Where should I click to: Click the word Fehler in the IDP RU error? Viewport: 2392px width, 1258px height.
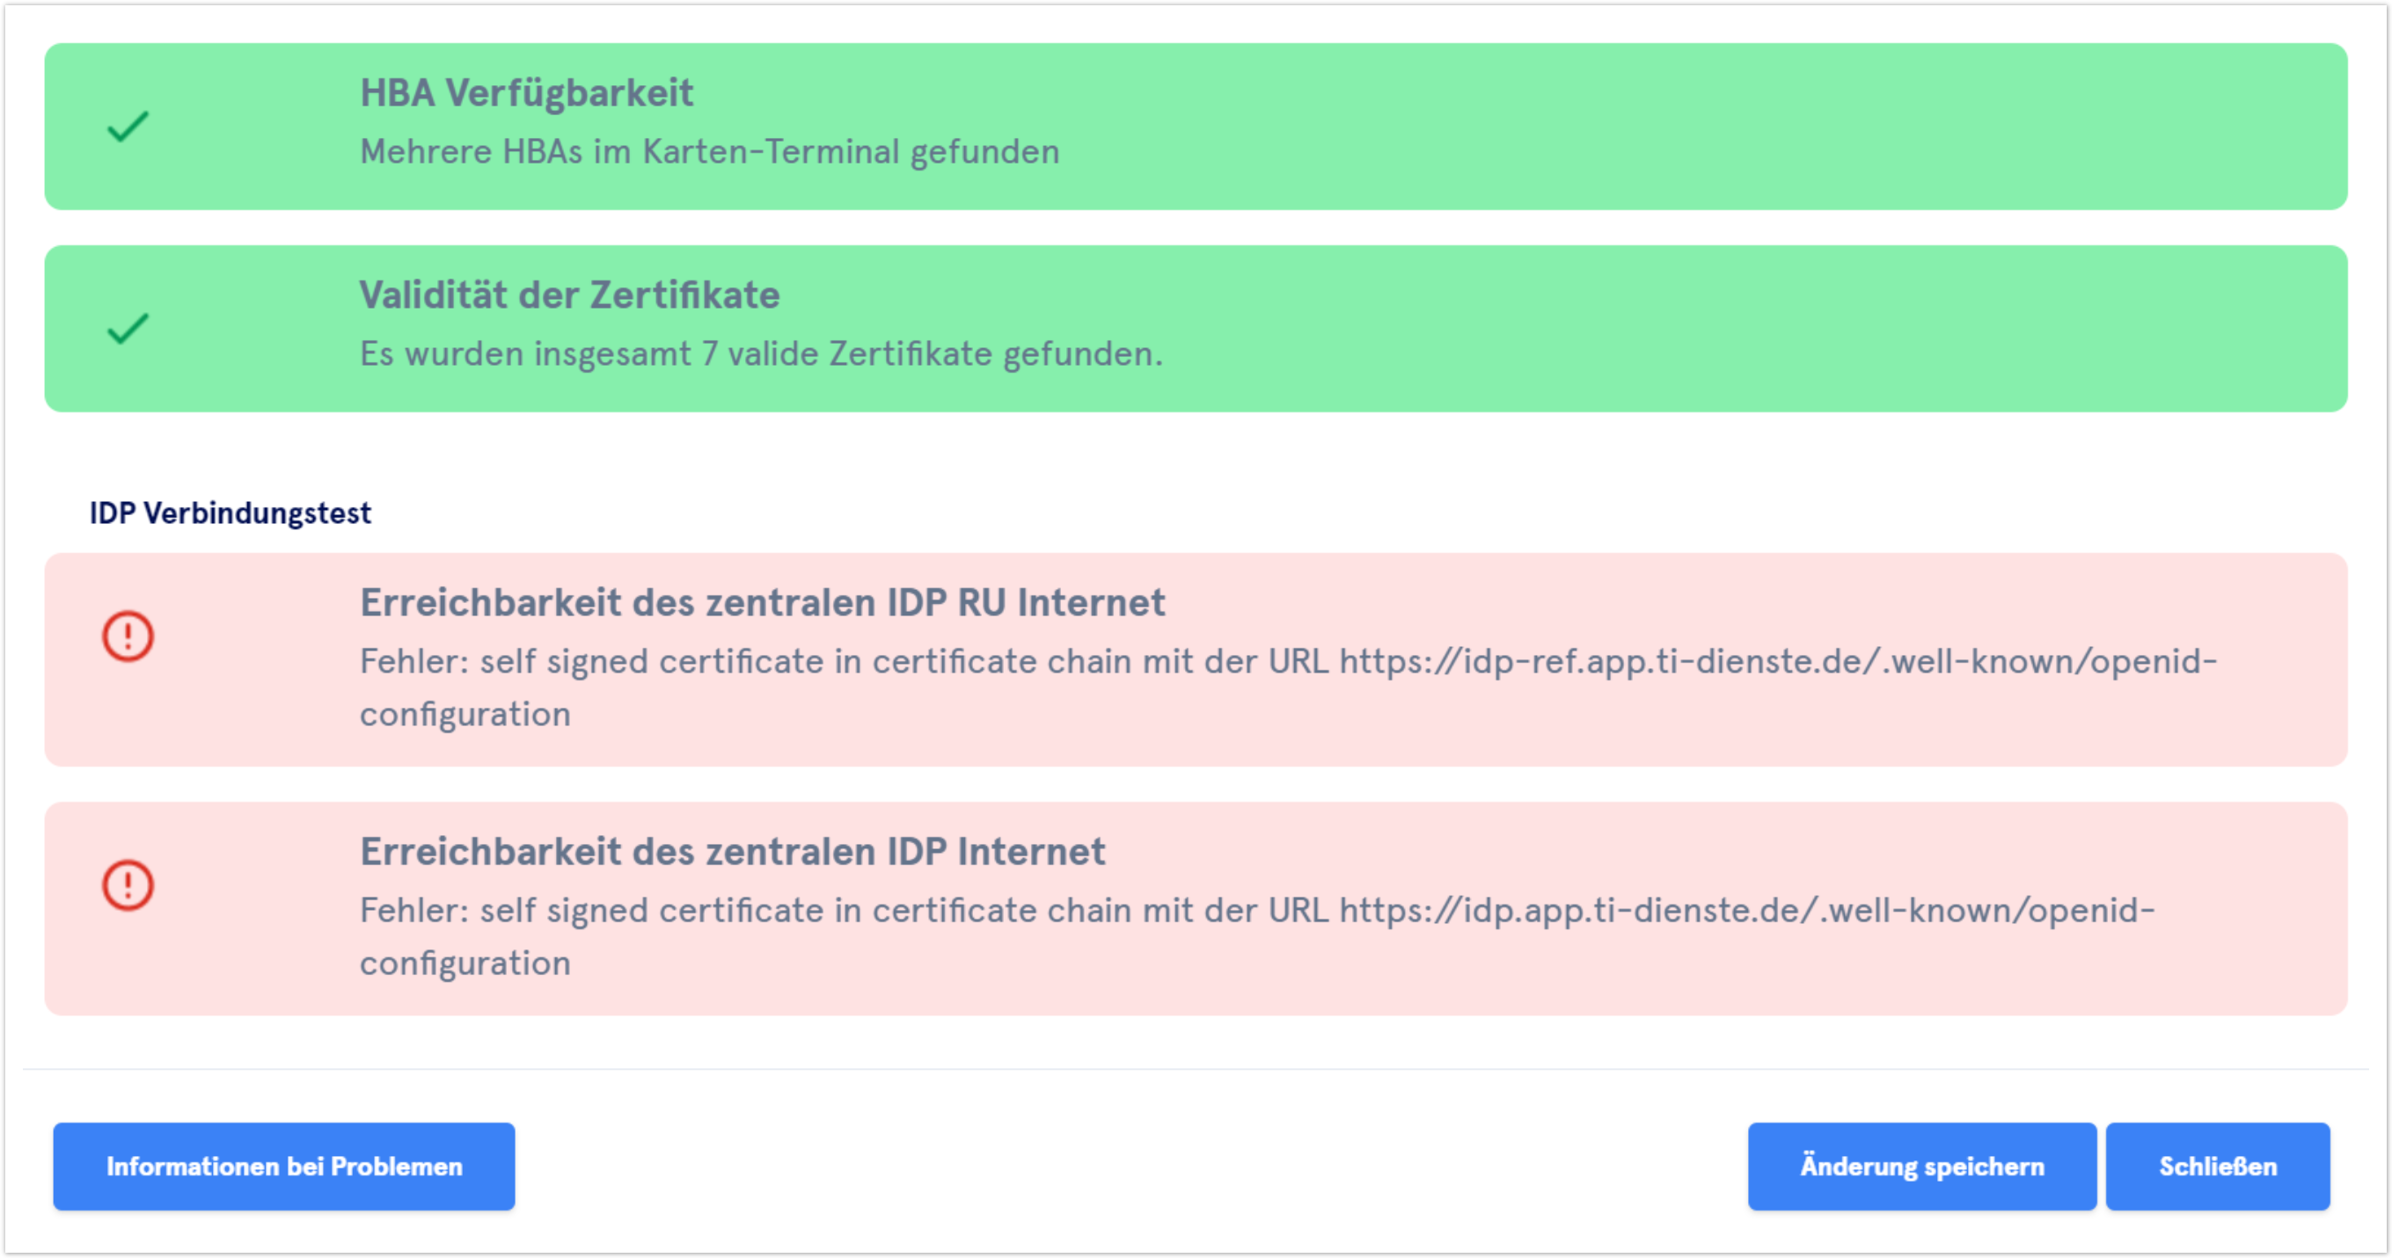click(x=413, y=661)
